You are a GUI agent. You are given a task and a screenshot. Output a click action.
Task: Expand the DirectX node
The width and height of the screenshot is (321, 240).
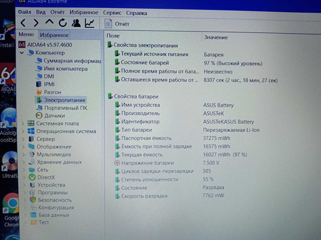click(24, 177)
